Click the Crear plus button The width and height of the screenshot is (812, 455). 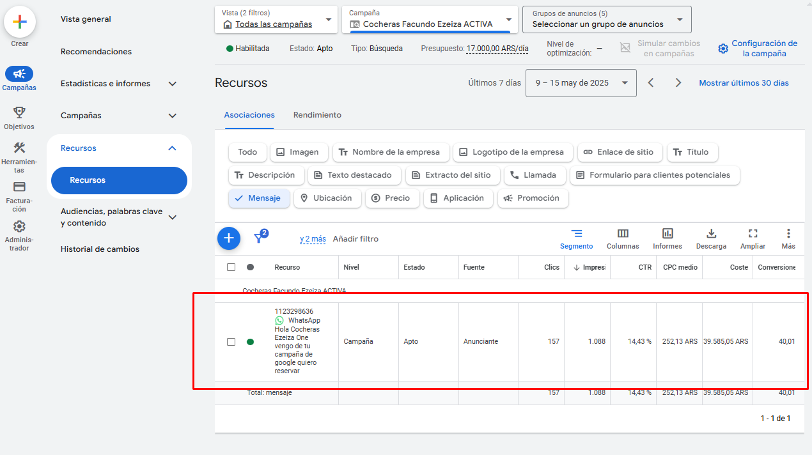20,22
